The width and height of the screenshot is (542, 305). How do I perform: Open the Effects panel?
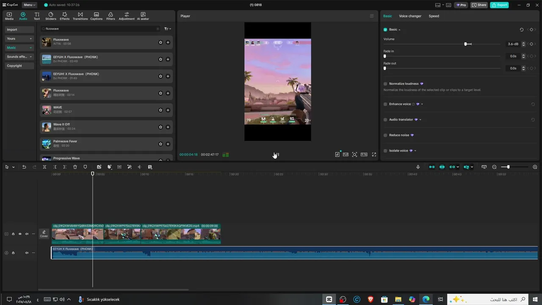pyautogui.click(x=64, y=16)
